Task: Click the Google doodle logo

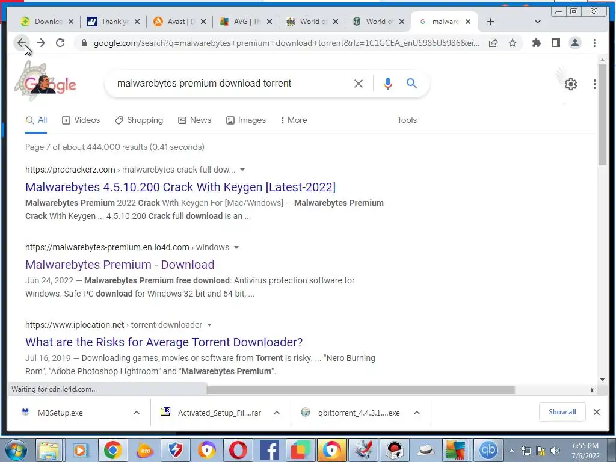Action: click(x=46, y=81)
